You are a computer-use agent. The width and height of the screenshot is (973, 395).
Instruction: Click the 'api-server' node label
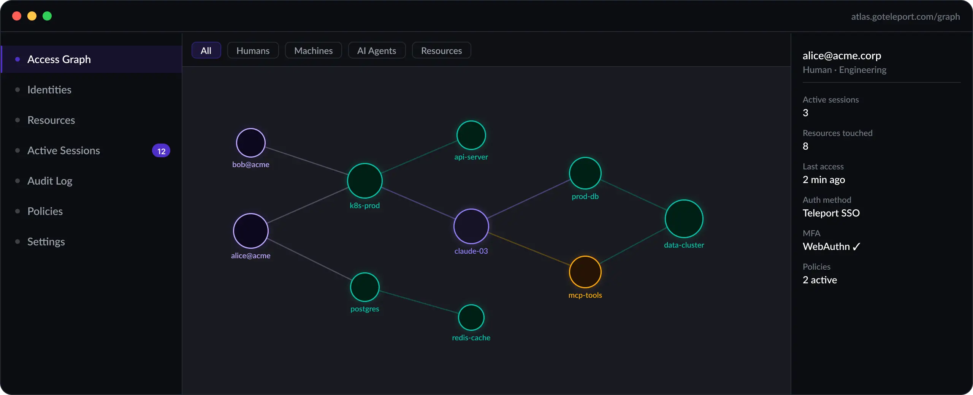pos(471,157)
